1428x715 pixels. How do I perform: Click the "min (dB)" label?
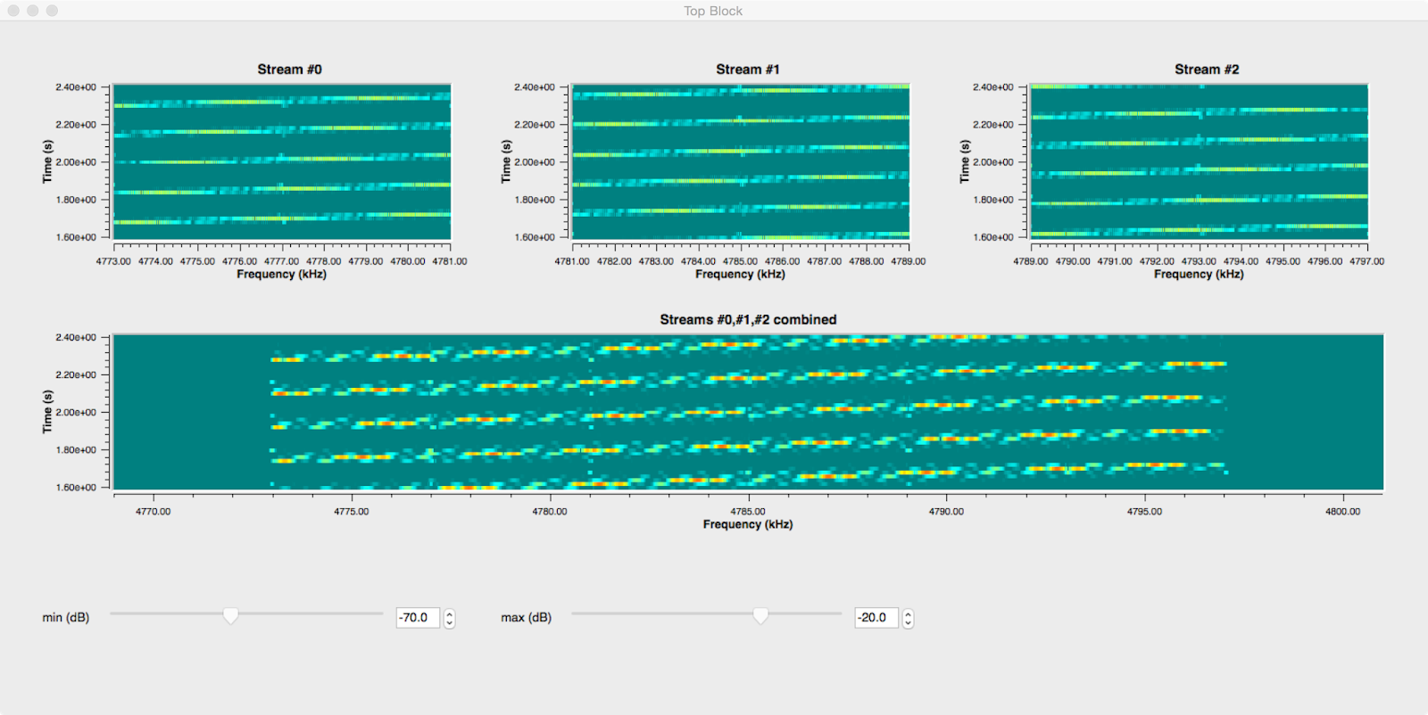tap(66, 618)
